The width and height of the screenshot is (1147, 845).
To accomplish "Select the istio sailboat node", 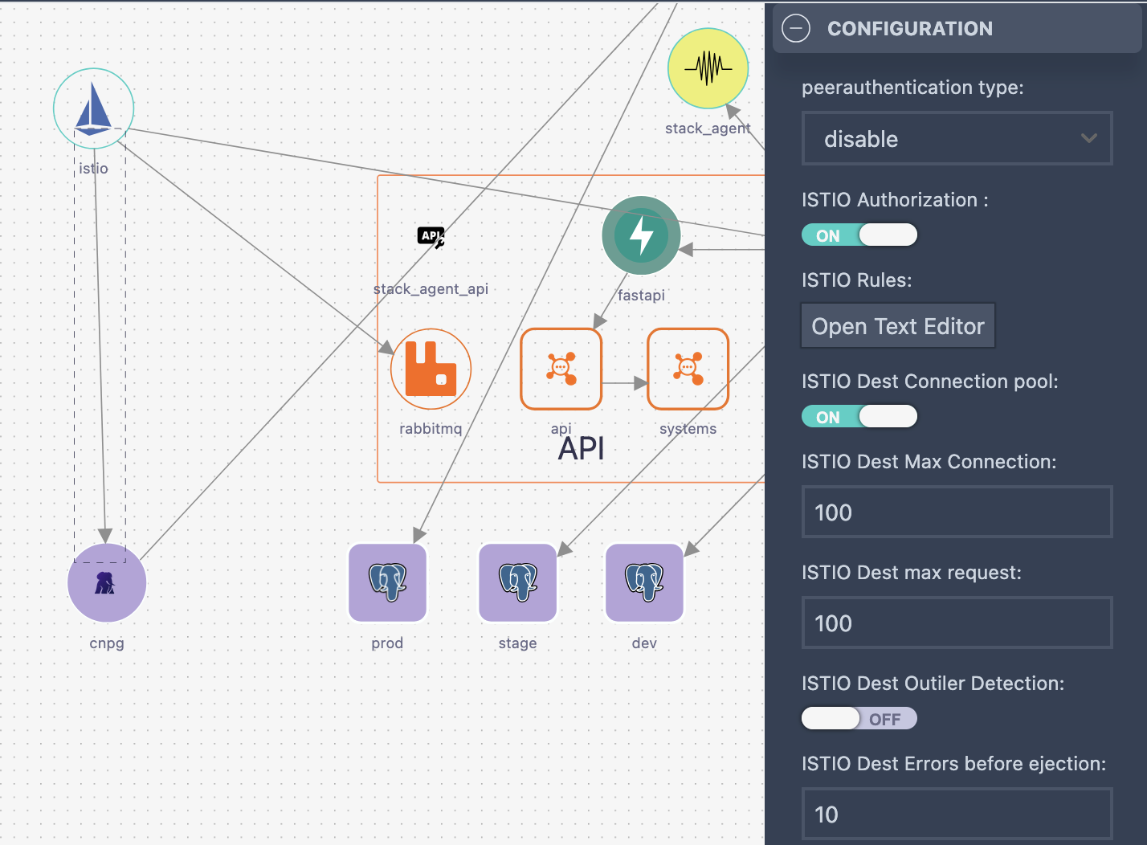I will [93, 108].
